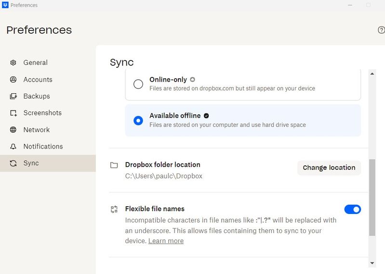Screen dimensions: 385x274
Task: Click the vertical scrollbar thumb
Action: pos(372,197)
